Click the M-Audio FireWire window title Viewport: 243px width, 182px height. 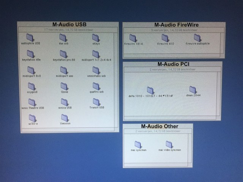click(x=177, y=25)
